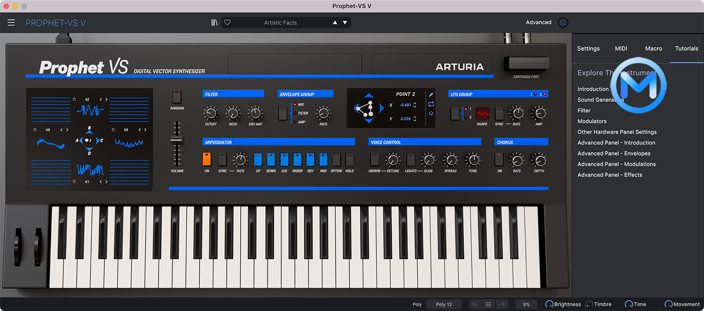Open the next preset with the down arrow
The height and width of the screenshot is (311, 704).
345,22
